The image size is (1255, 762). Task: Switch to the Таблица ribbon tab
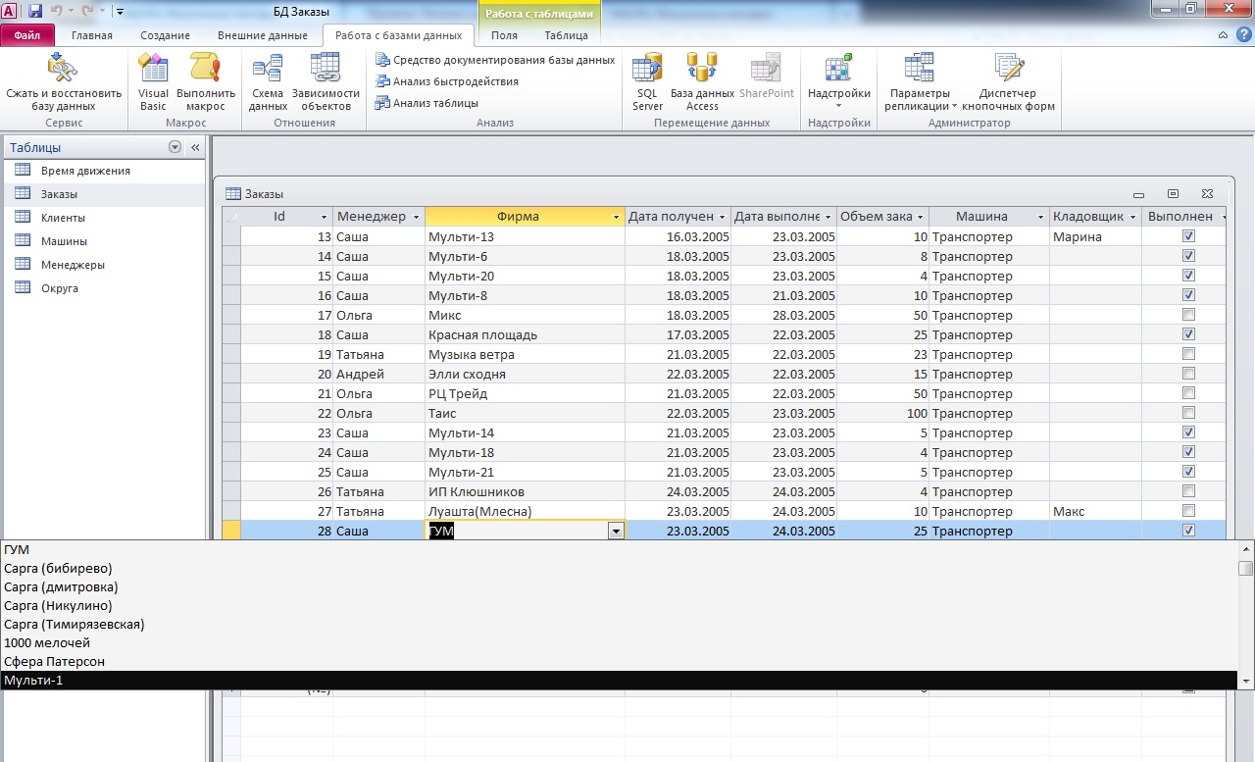tap(567, 35)
